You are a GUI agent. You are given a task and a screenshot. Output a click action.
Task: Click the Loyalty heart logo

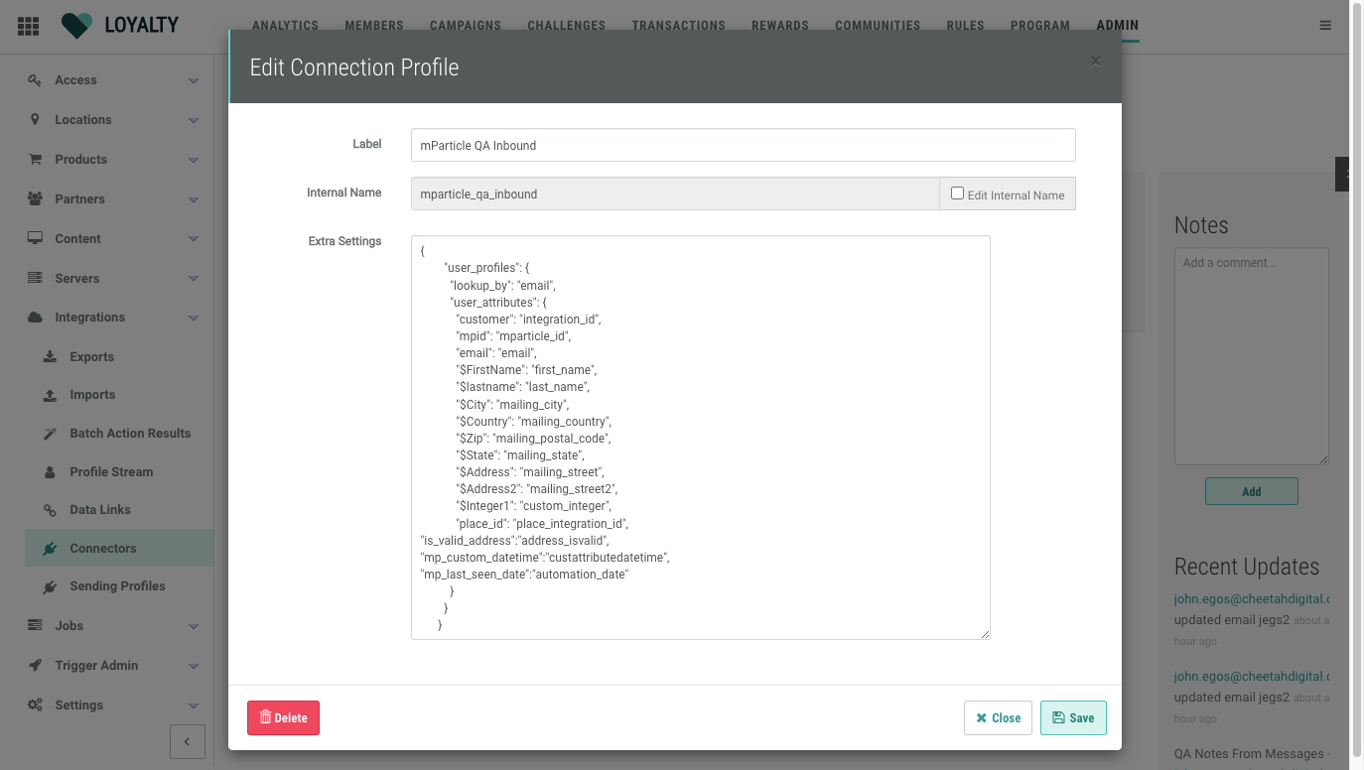point(76,26)
